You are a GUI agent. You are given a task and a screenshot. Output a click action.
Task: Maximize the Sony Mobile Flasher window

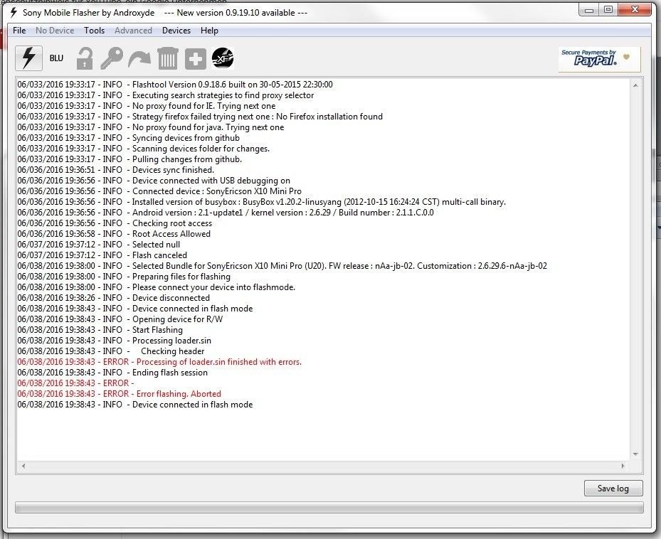608,9
